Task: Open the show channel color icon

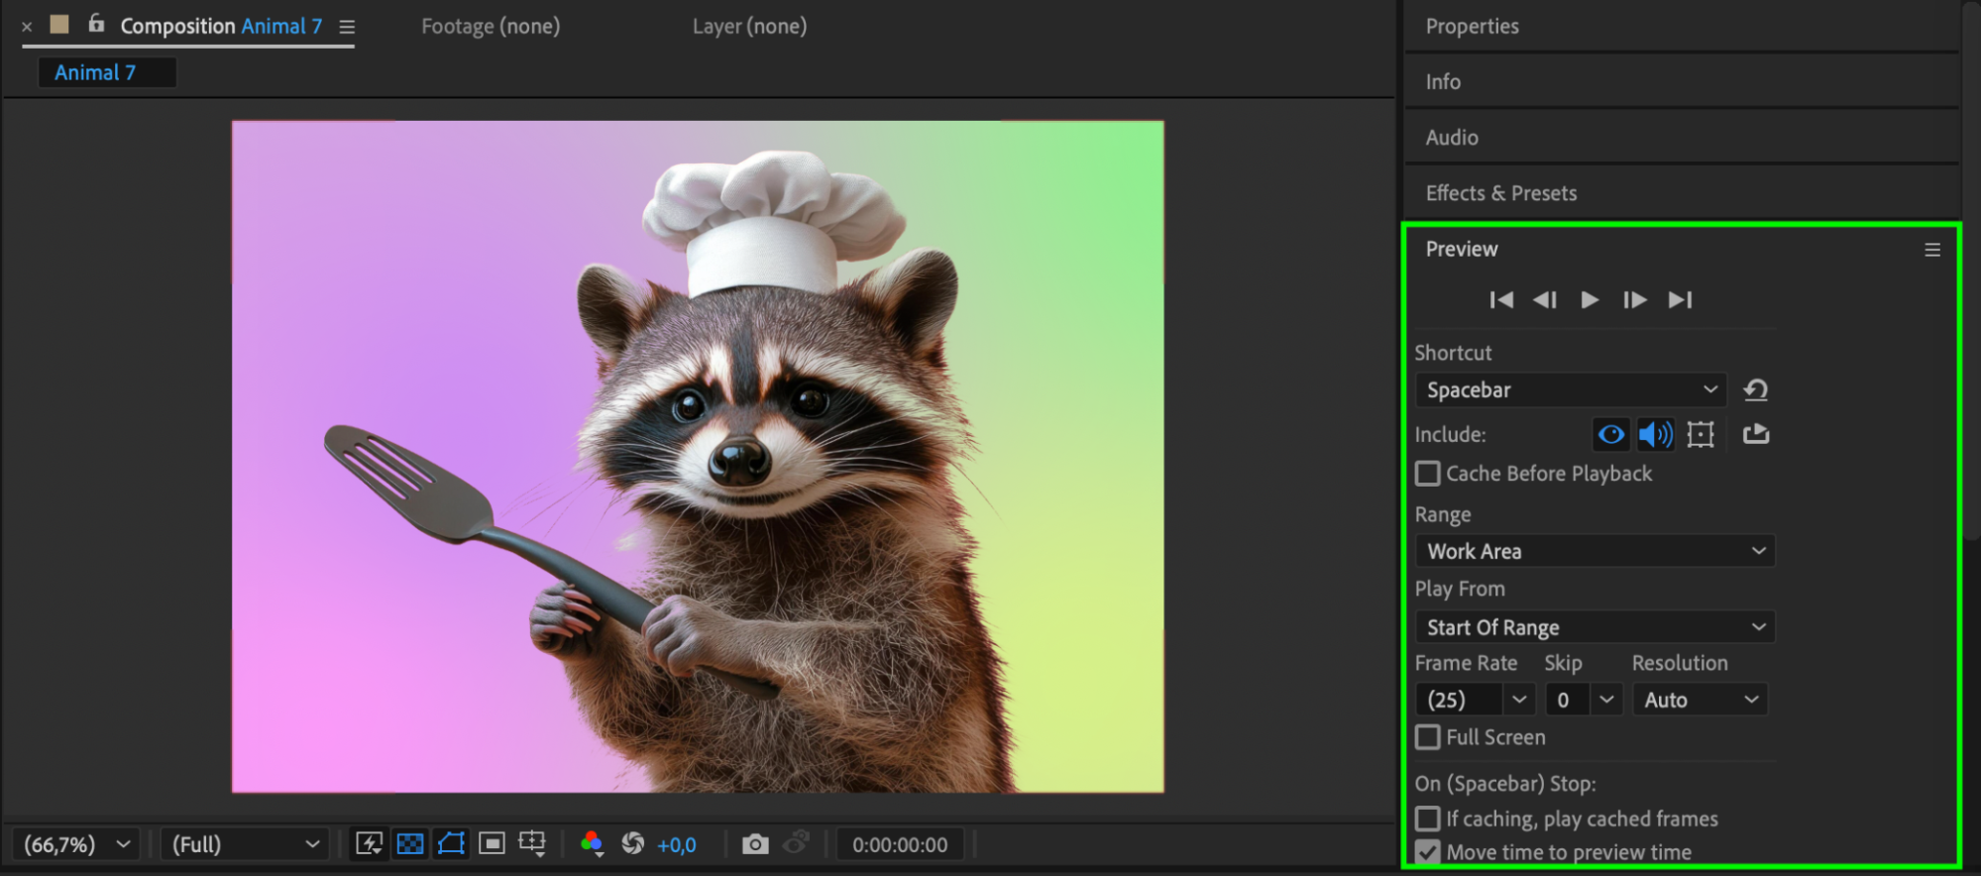Action: (x=592, y=844)
